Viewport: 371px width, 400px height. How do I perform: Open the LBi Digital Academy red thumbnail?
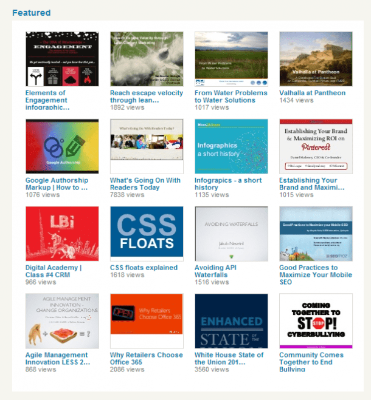point(62,234)
